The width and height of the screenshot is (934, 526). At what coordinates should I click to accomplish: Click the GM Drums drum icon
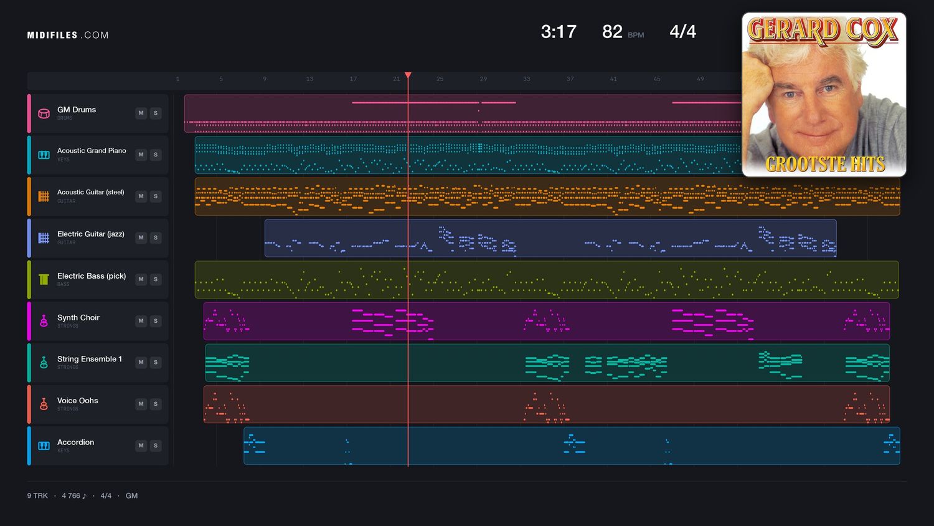coord(44,113)
